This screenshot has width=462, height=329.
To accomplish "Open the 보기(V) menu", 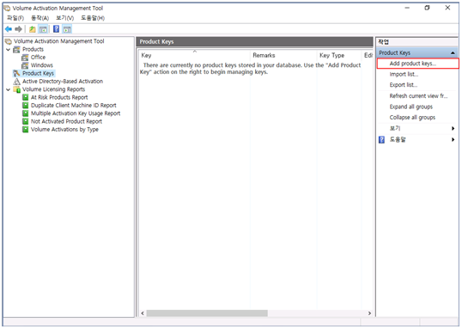I will (x=64, y=18).
